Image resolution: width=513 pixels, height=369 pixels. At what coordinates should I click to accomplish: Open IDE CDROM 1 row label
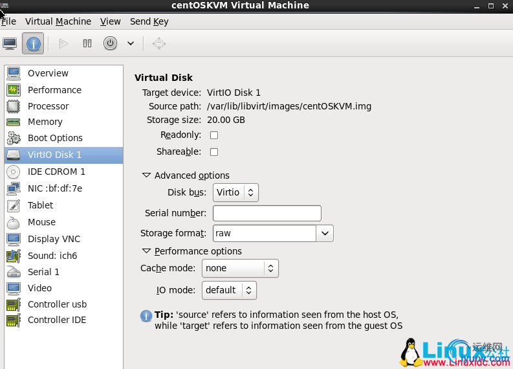[x=56, y=172]
